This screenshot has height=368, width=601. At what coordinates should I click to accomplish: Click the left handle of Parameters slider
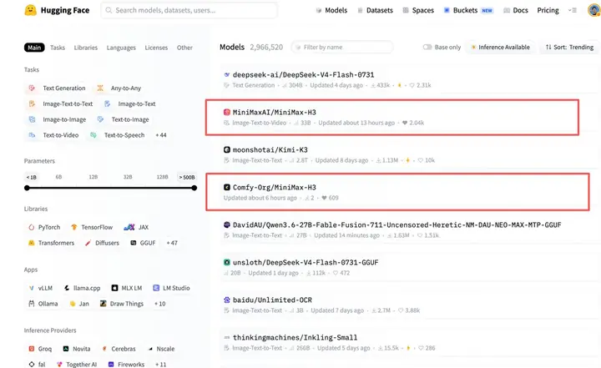[x=27, y=188]
